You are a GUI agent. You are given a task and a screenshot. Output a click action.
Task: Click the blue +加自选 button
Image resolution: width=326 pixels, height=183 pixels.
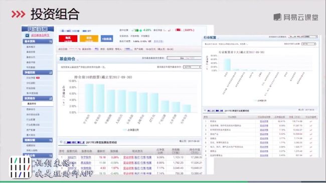click(x=107, y=39)
